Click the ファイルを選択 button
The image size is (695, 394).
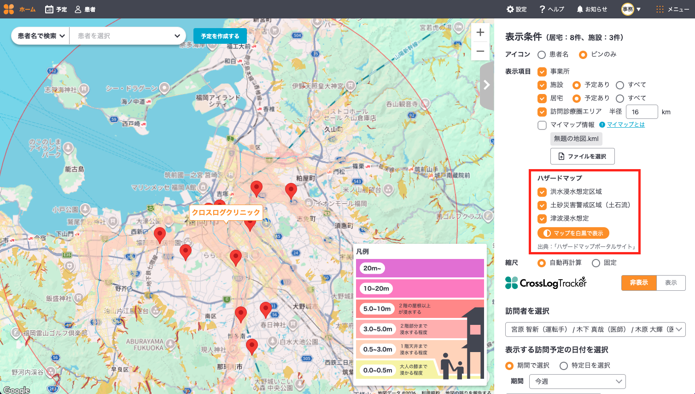click(x=583, y=156)
